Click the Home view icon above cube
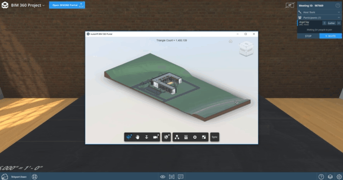 click(231, 41)
